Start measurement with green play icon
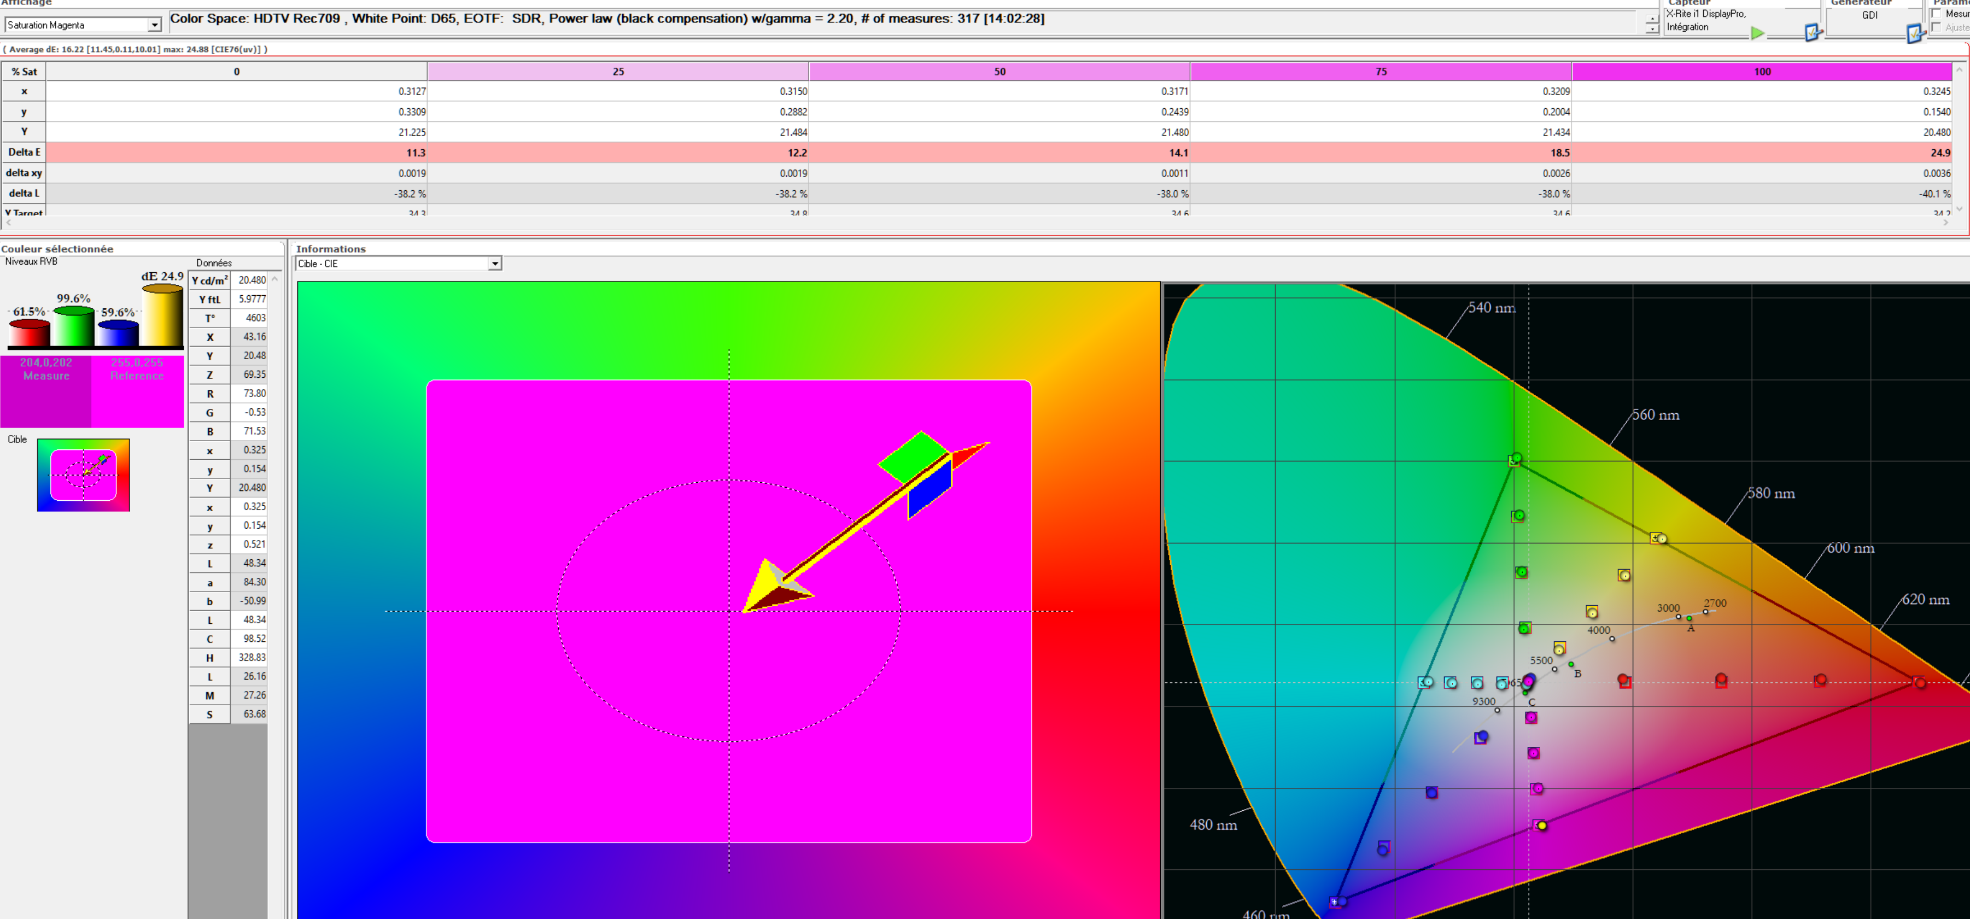 point(1757,33)
